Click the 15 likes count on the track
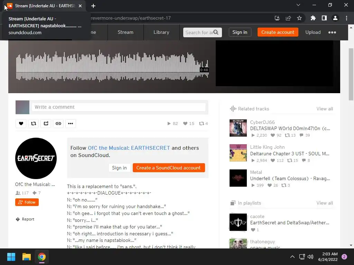The width and height of the screenshot is (354, 265). (x=189, y=124)
